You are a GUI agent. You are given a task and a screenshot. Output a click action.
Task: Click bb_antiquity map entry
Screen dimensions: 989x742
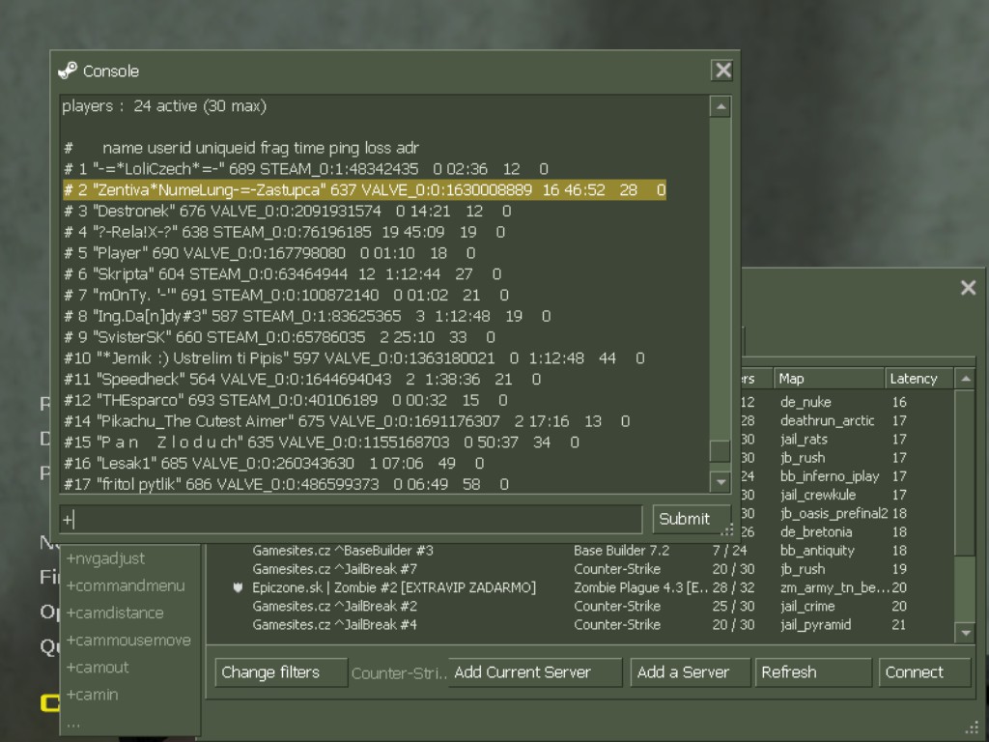(817, 550)
